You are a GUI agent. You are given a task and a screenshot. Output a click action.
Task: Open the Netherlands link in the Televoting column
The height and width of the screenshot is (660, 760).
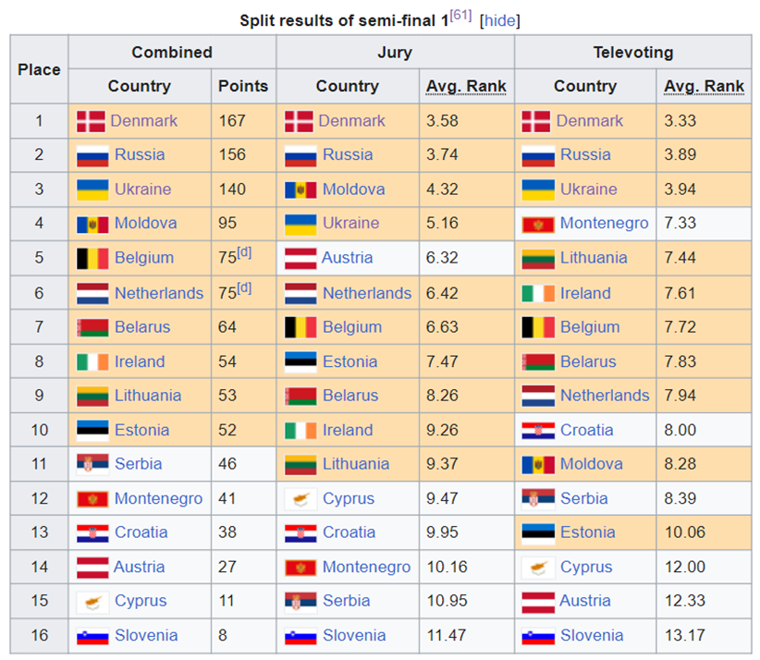pos(605,396)
